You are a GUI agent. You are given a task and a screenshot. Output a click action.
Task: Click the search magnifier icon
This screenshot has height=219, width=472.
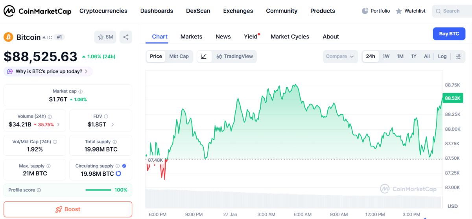click(x=438, y=11)
